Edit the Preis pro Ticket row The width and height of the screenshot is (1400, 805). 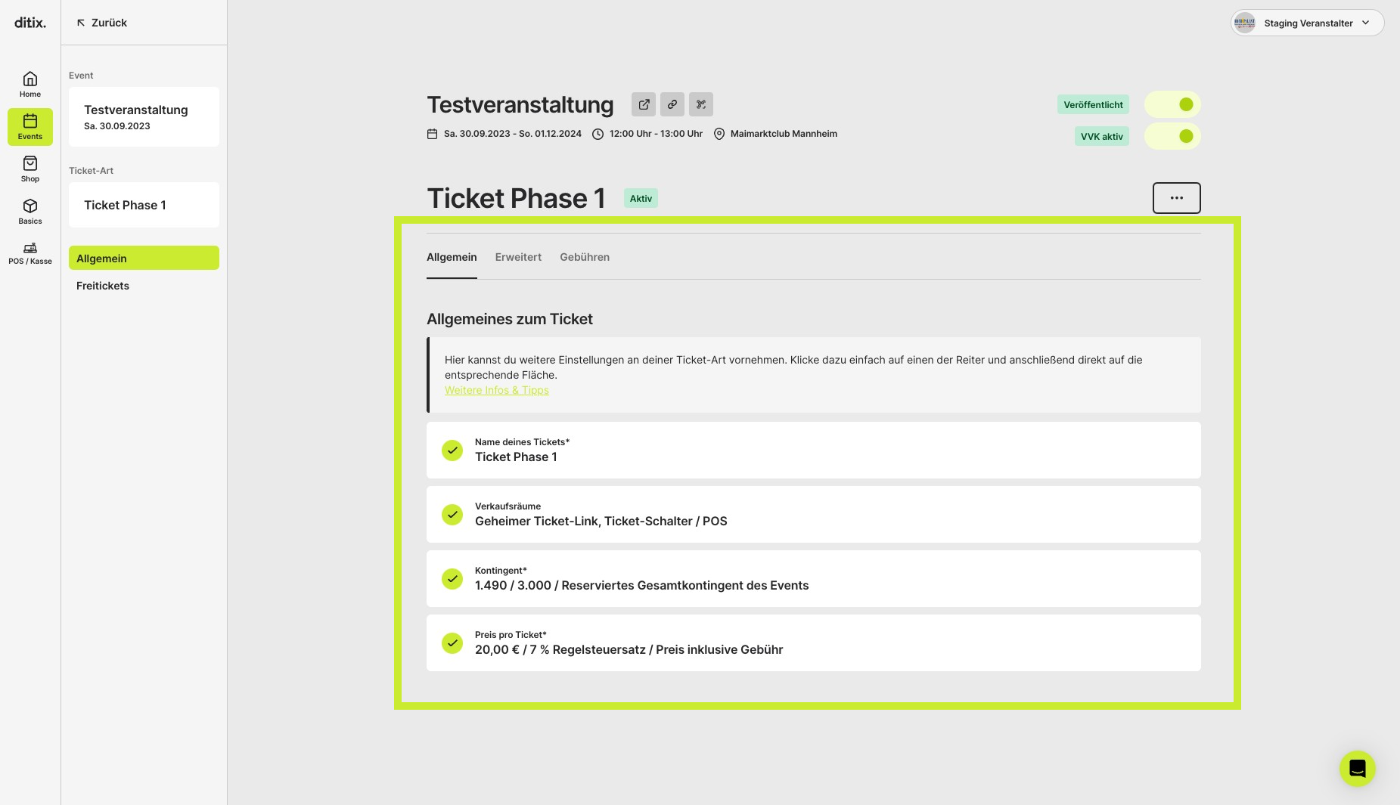click(814, 642)
